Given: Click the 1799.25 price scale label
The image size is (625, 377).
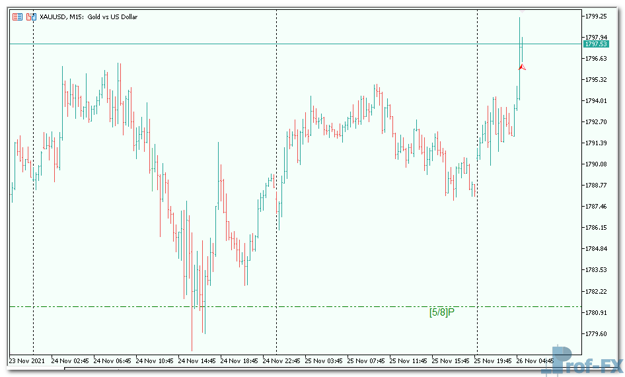Looking at the screenshot, I should (596, 16).
